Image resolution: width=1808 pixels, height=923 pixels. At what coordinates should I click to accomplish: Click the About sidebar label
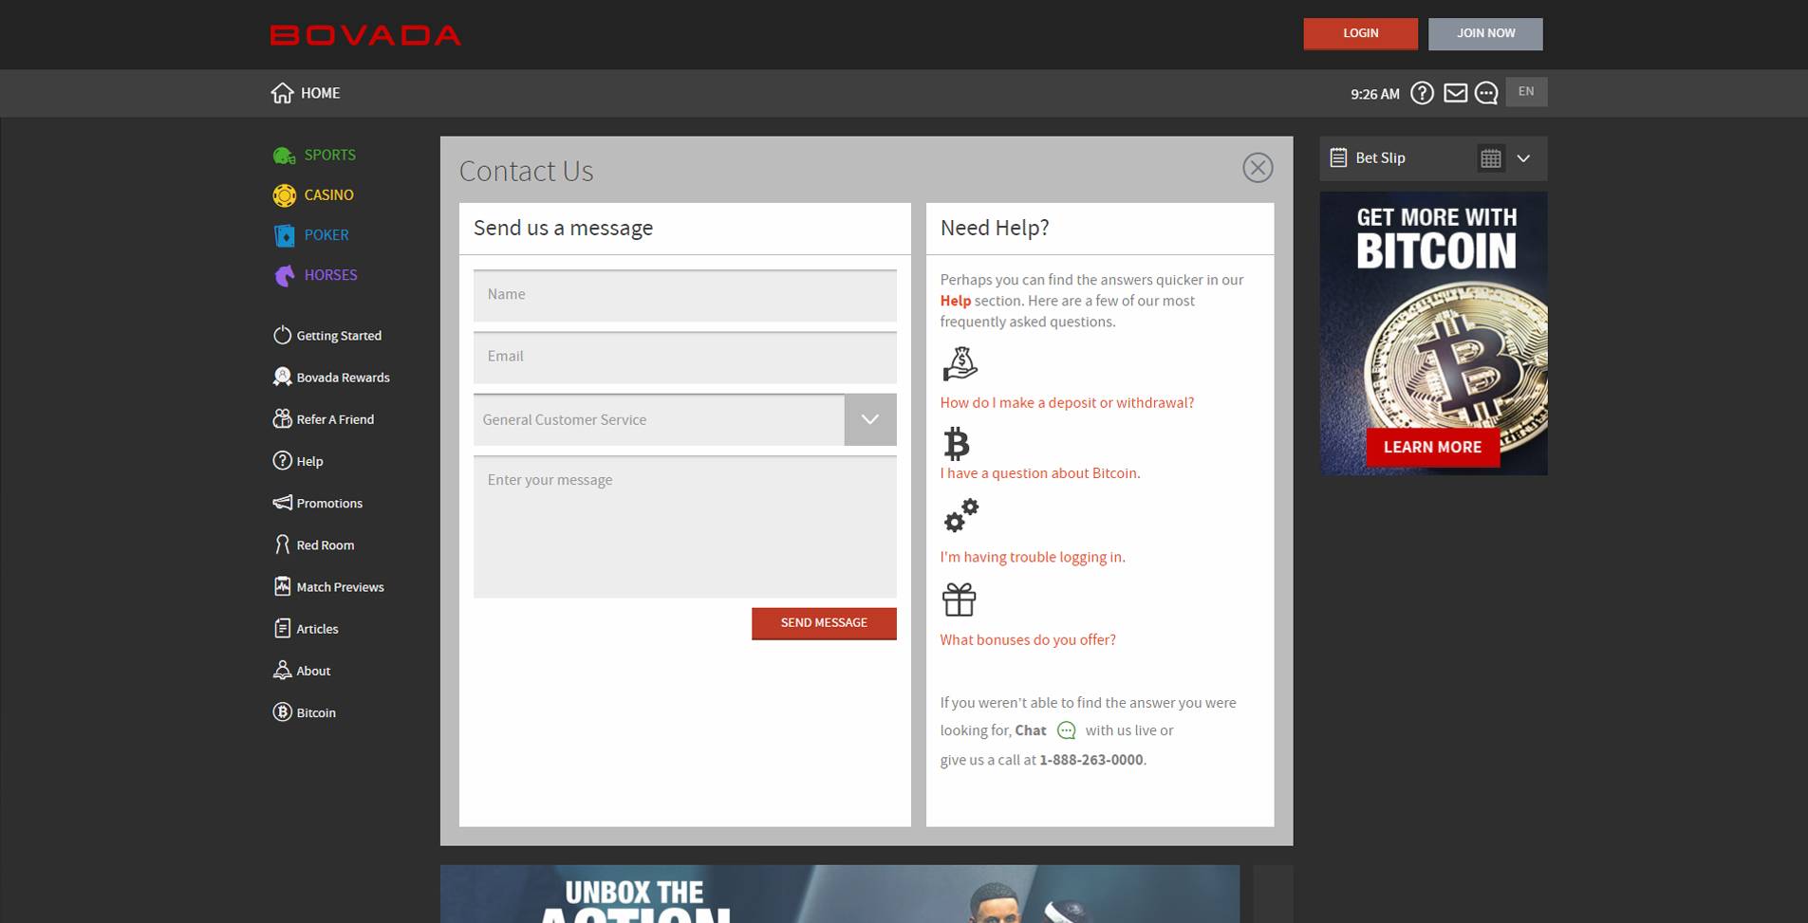click(x=313, y=670)
